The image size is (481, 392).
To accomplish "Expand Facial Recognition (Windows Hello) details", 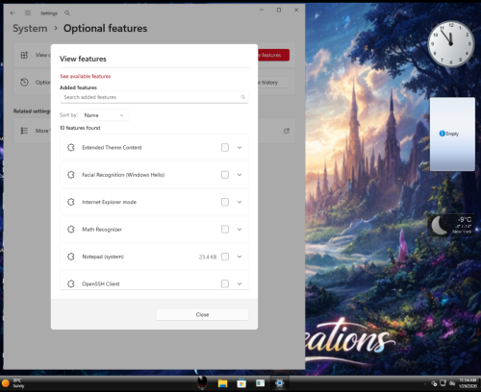I will pos(240,175).
